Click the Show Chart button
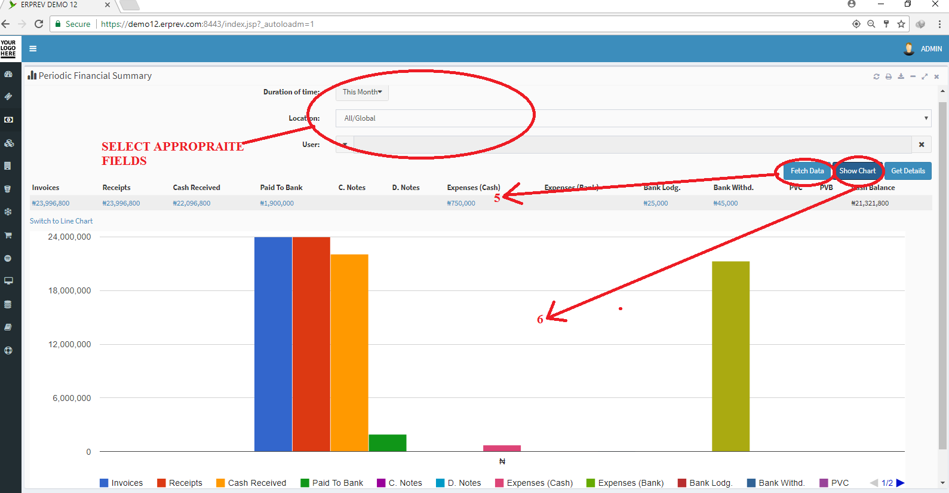This screenshot has height=493, width=949. click(x=857, y=171)
